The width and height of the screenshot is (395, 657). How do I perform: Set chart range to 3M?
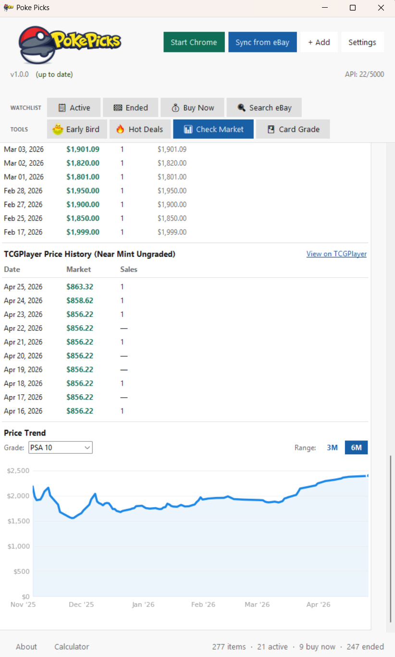(332, 448)
